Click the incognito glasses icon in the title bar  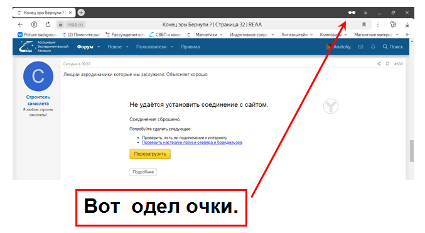point(352,13)
